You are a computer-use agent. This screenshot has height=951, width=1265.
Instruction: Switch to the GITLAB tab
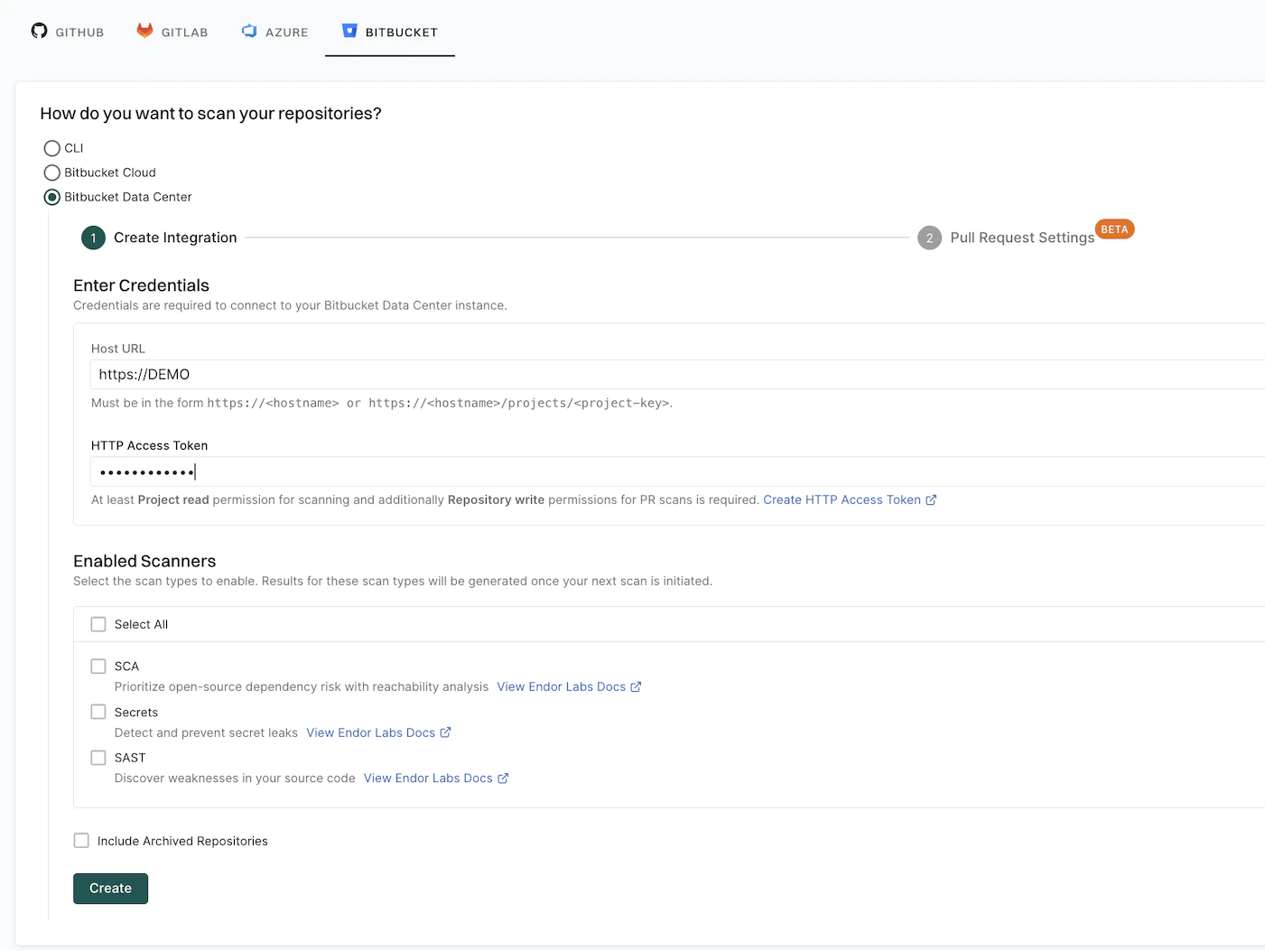[172, 32]
